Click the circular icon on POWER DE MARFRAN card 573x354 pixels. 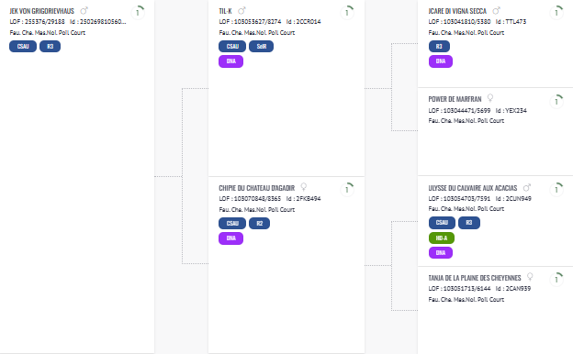pyautogui.click(x=556, y=102)
